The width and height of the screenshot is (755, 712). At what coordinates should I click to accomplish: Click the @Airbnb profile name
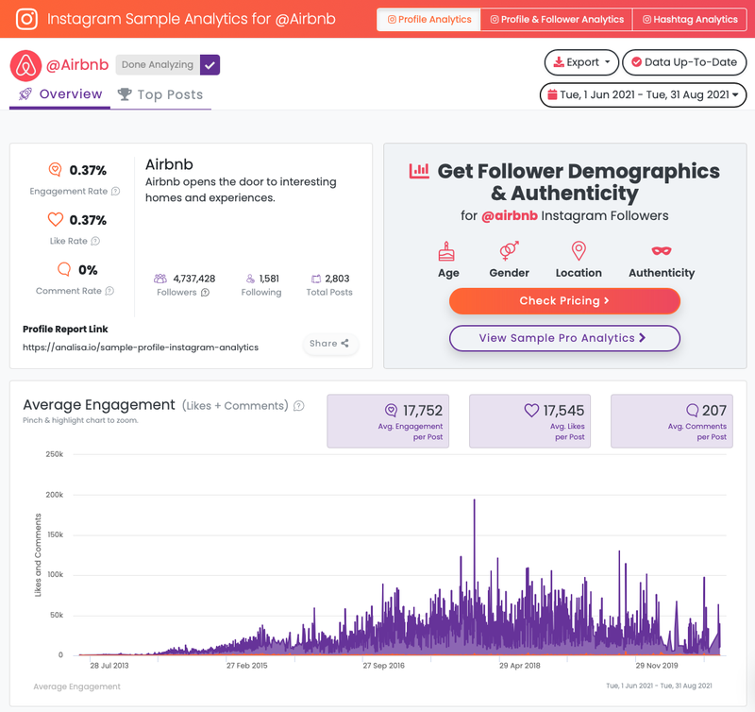tap(77, 64)
